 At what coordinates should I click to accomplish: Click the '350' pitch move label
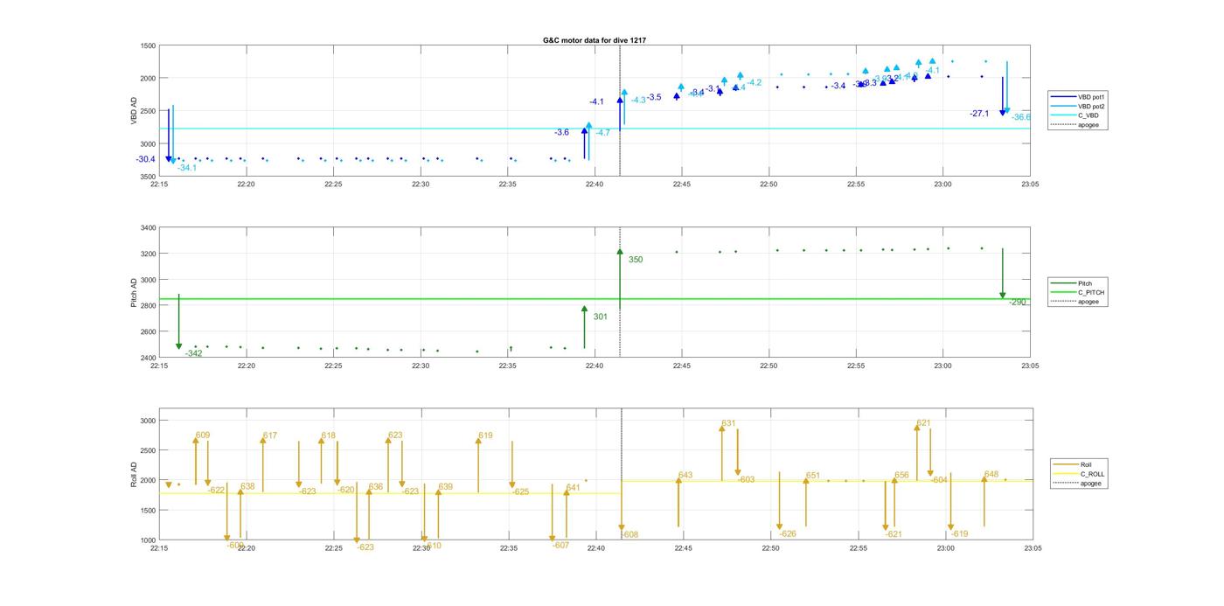(x=636, y=260)
